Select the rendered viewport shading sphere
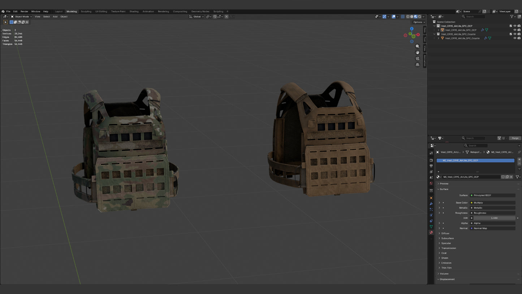Image resolution: width=522 pixels, height=294 pixels. pyautogui.click(x=419, y=17)
